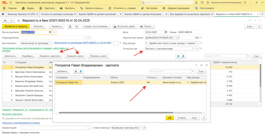Clear search box in зарплата dialog

point(193,71)
